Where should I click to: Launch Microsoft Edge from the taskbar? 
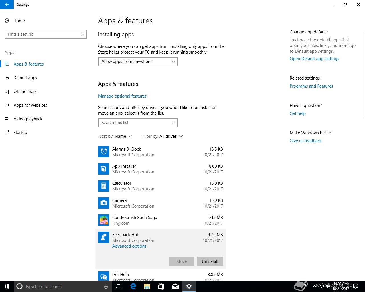pos(133,286)
